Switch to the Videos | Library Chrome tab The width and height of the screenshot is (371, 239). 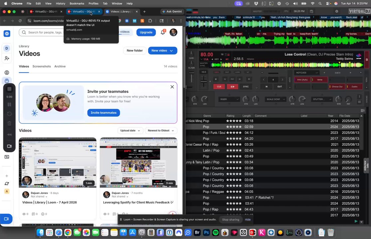point(122,12)
